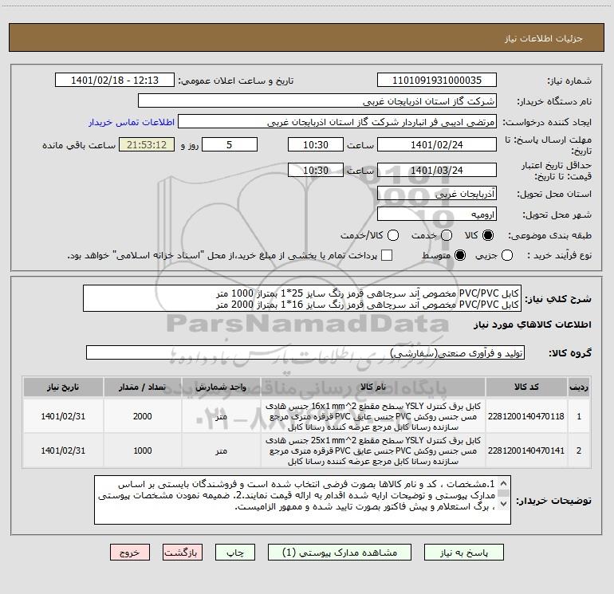Click the remaining days field showing 5
The width and height of the screenshot is (614, 594).
pos(230,145)
